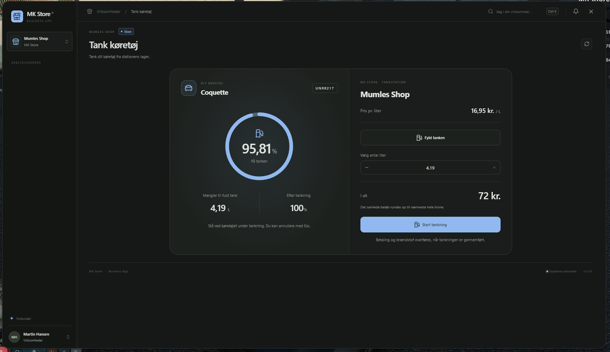
Task: Expand the Martin Hansen user menu
Action: point(40,337)
